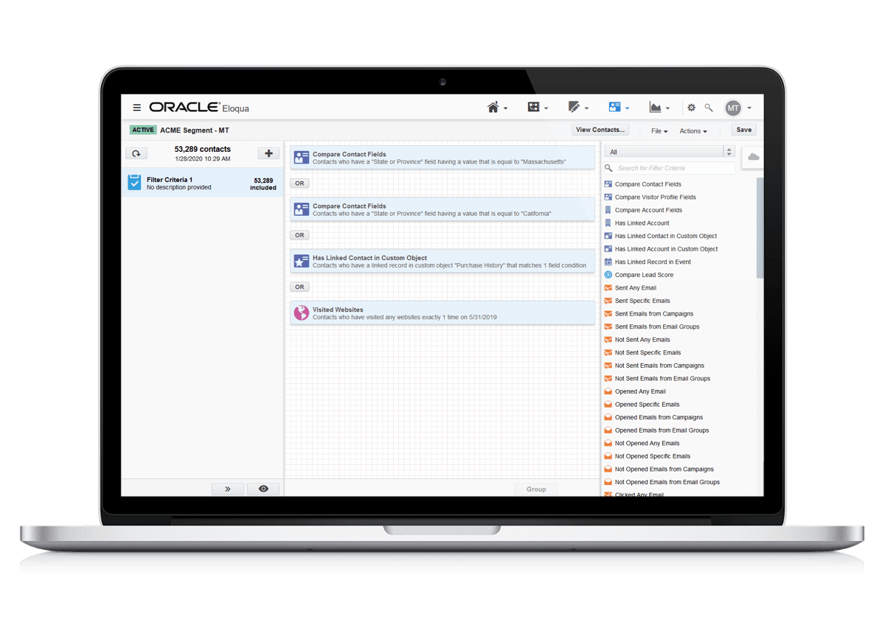Screen dimensions: 885x625
Task: Click Compare Account Fields building icon
Action: 608,210
